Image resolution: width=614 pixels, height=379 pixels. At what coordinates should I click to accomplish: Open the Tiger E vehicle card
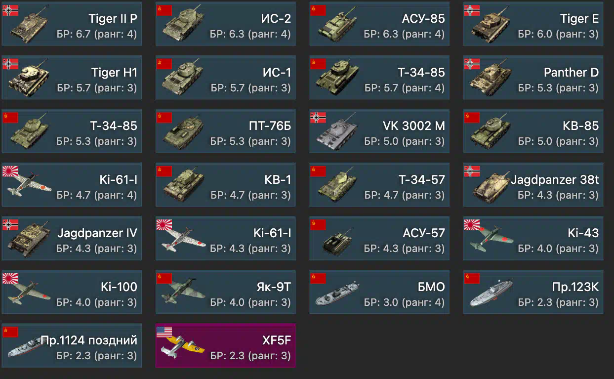tap(533, 25)
